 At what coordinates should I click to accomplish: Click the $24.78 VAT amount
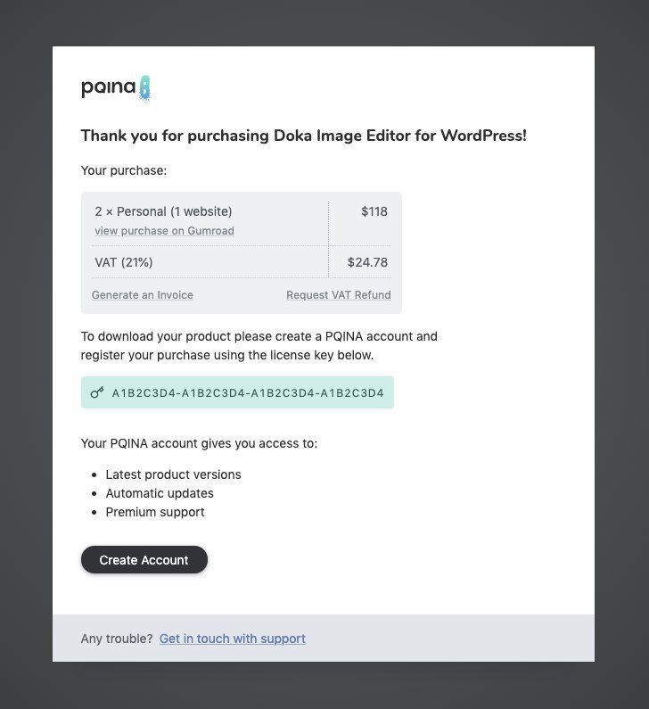[x=367, y=262]
